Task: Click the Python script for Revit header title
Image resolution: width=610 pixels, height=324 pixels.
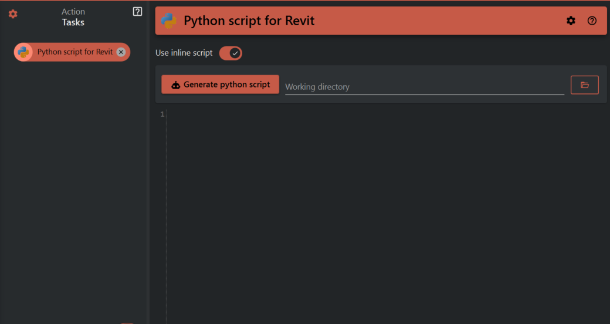Action: 249,21
